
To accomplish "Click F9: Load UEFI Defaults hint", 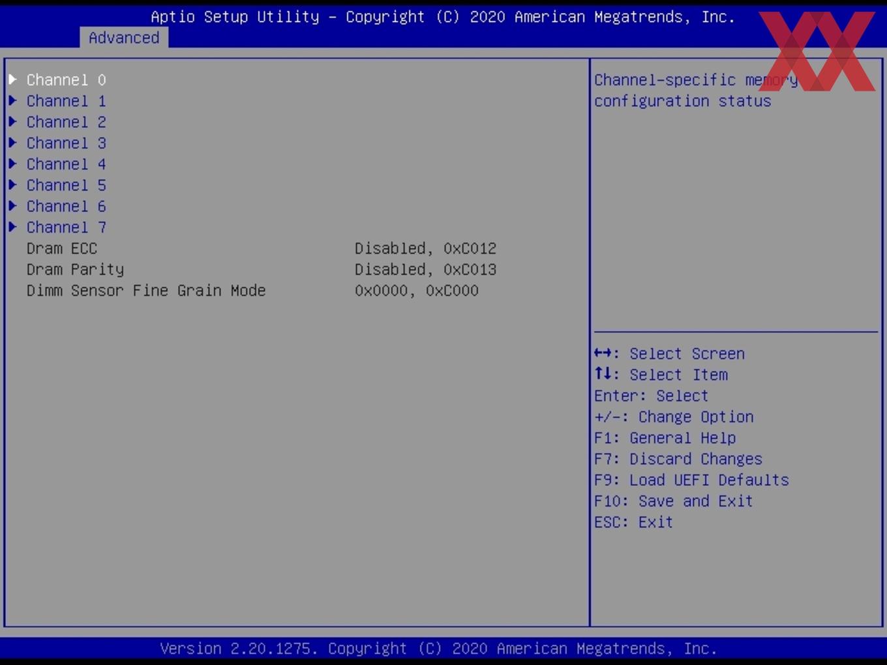I will (x=691, y=480).
